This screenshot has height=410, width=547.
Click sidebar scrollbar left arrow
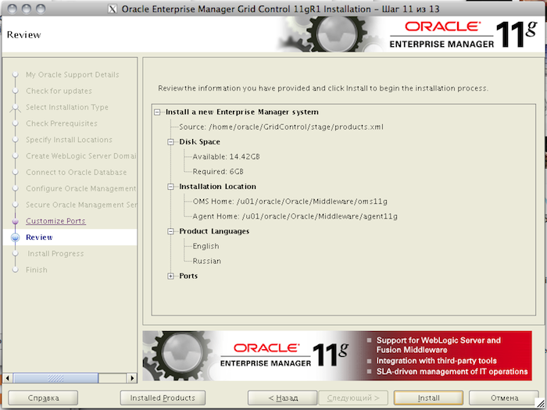click(7, 378)
